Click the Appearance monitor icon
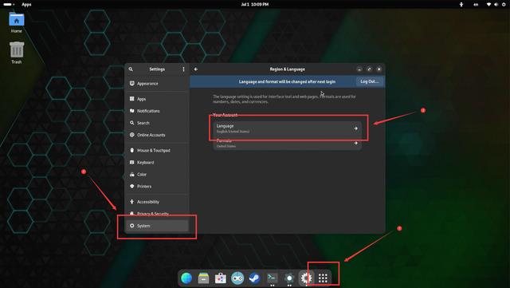The width and height of the screenshot is (510, 288). click(131, 84)
